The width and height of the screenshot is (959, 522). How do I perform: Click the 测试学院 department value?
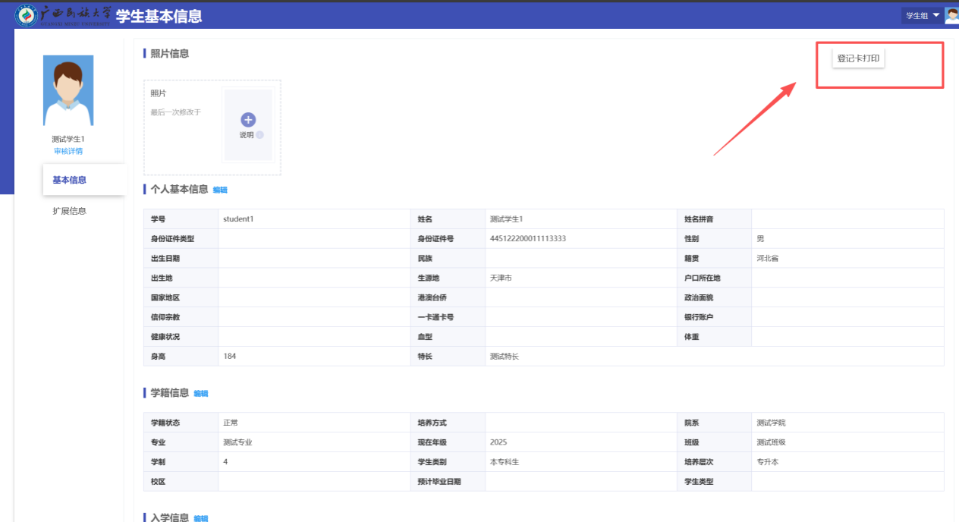(x=771, y=423)
